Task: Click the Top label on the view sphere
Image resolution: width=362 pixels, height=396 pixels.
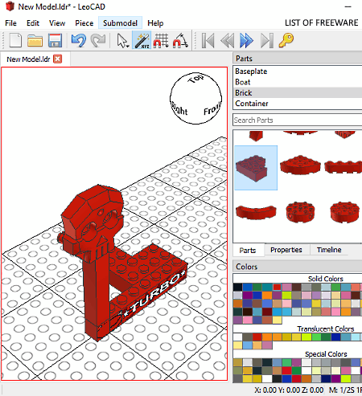Action: point(196,79)
